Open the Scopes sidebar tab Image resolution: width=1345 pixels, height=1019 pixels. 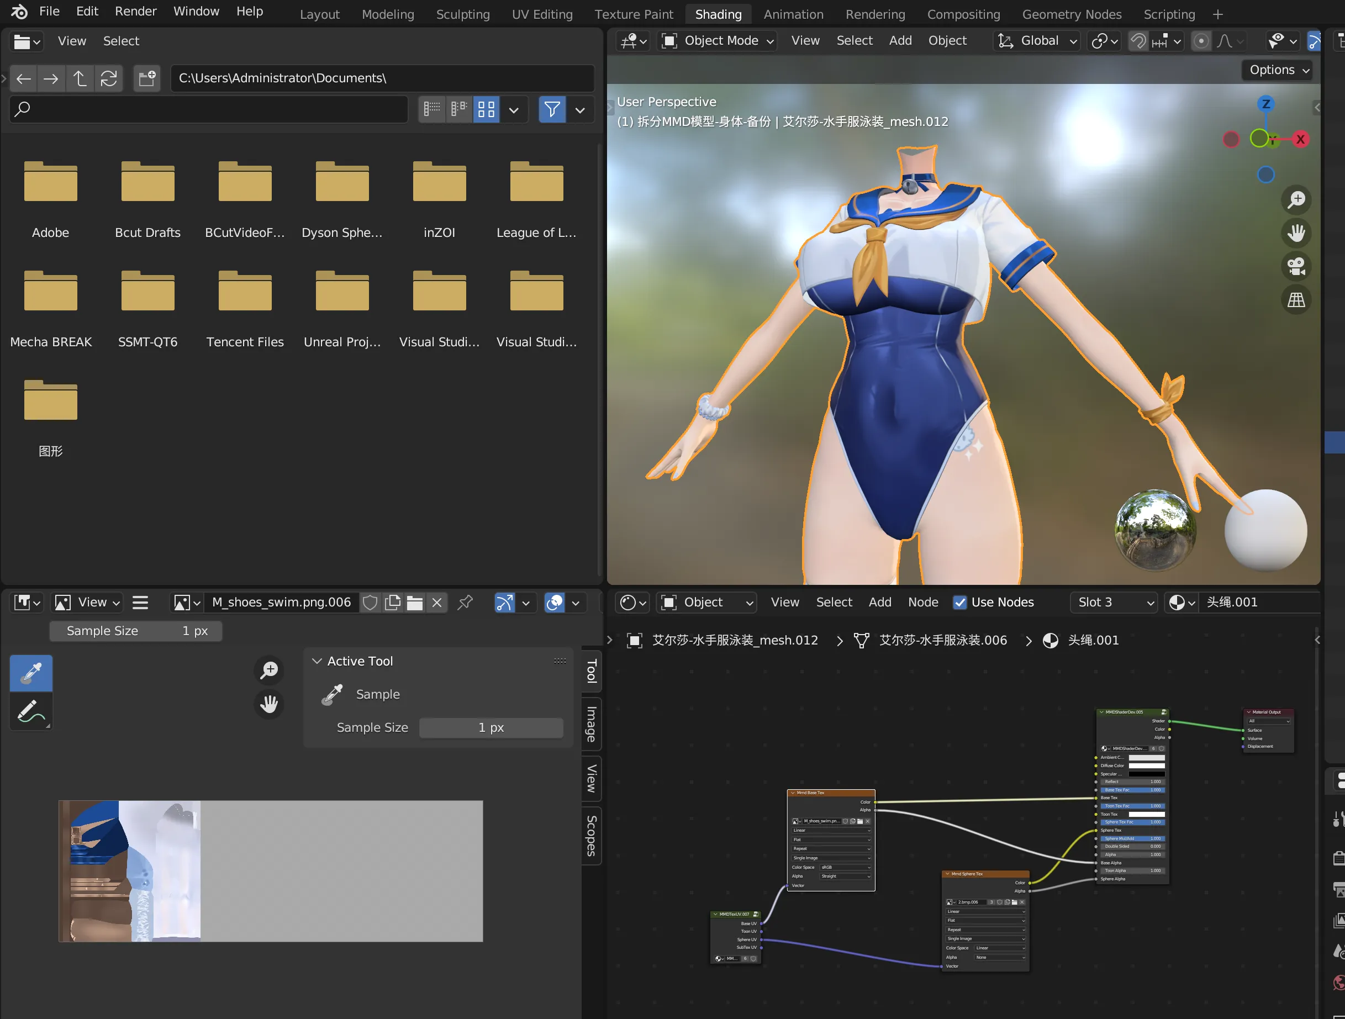click(591, 836)
